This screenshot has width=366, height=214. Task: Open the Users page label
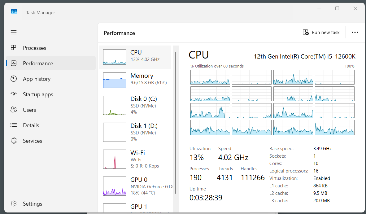[29, 110]
